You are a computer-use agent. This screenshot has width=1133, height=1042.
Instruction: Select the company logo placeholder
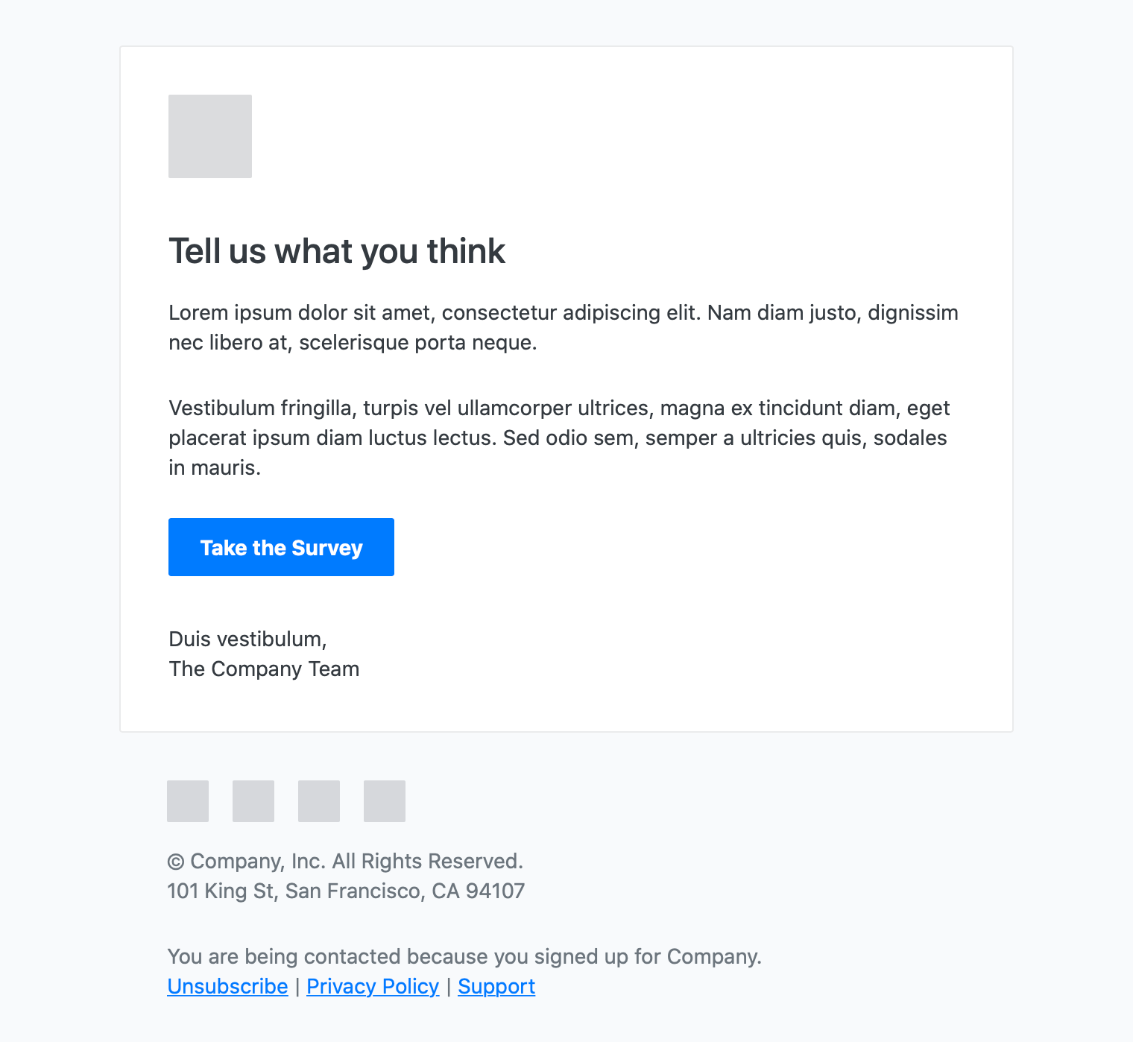[x=209, y=136]
